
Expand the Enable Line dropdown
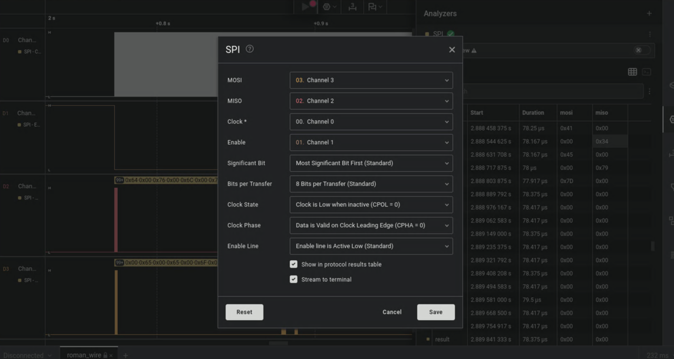371,246
